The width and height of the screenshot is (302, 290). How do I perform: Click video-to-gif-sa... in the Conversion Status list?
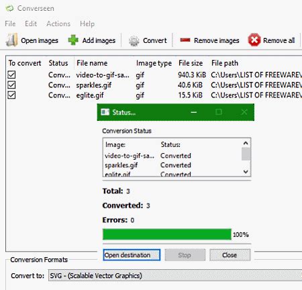(x=130, y=156)
